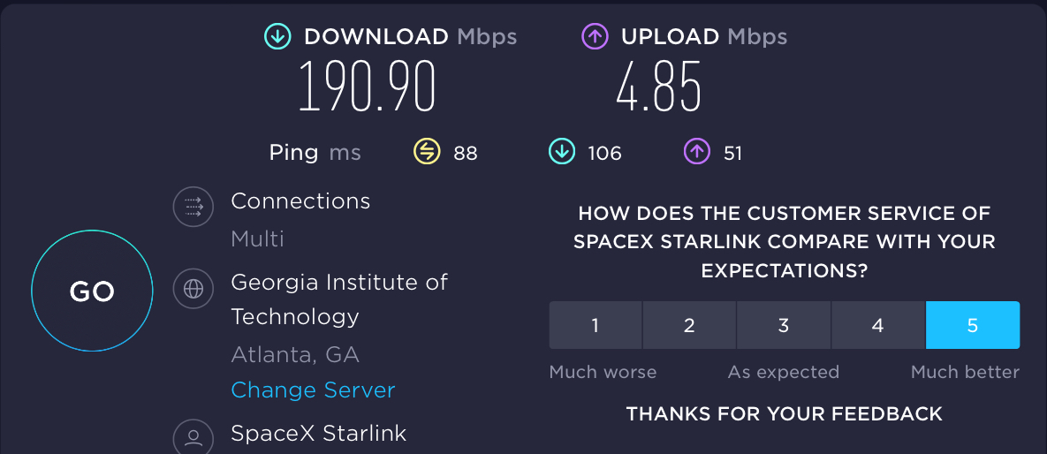Screen dimensions: 1047x454
Task: Click the Georgia Institute of Technology server name
Action: (339, 299)
